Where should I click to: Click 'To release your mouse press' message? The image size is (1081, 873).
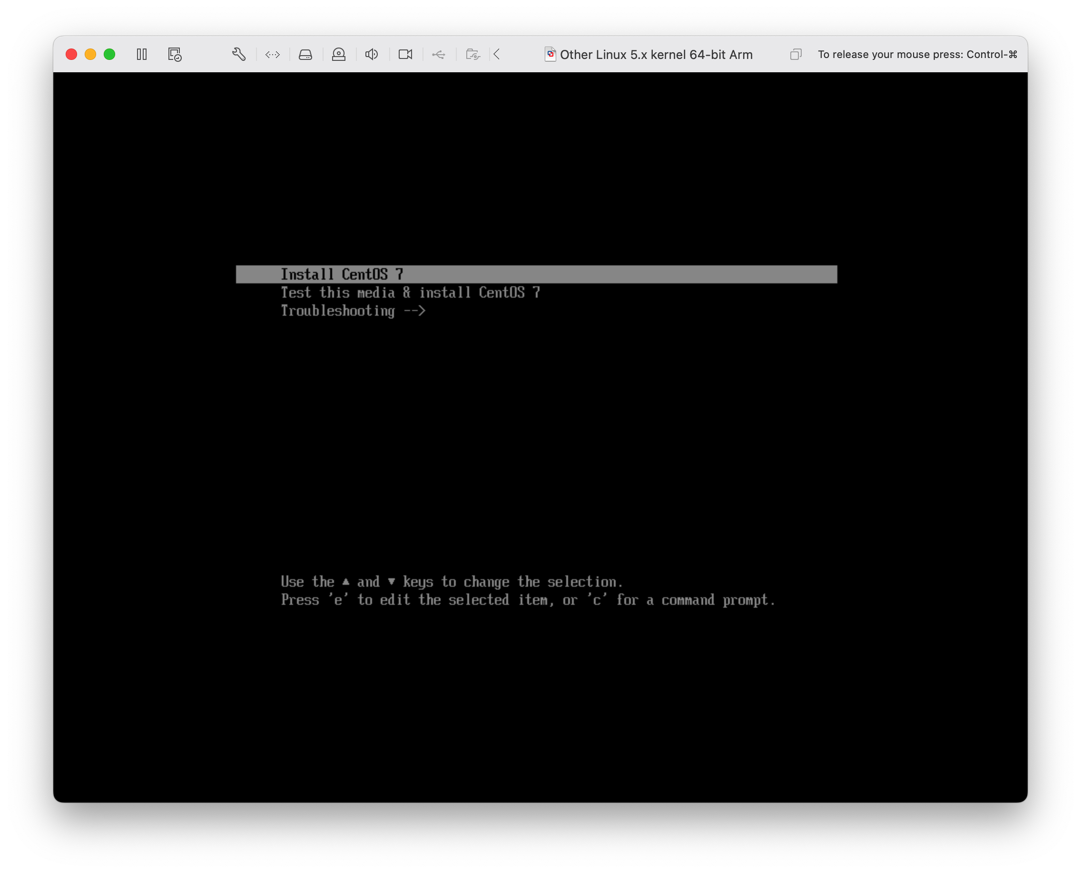pyautogui.click(x=917, y=54)
